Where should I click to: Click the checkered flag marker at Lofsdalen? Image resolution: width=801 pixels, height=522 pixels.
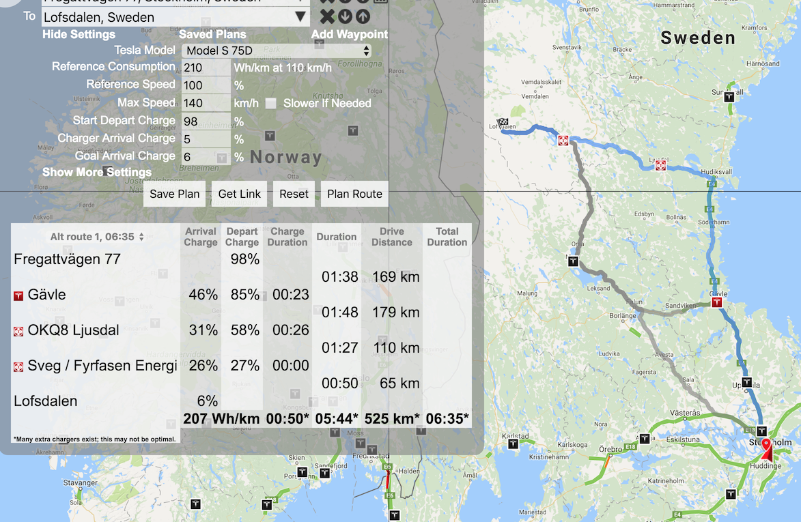[x=503, y=122]
